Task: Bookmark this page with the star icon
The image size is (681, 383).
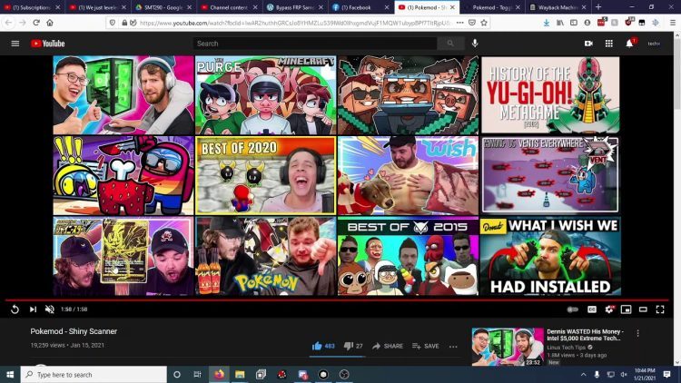Action: 484,23
